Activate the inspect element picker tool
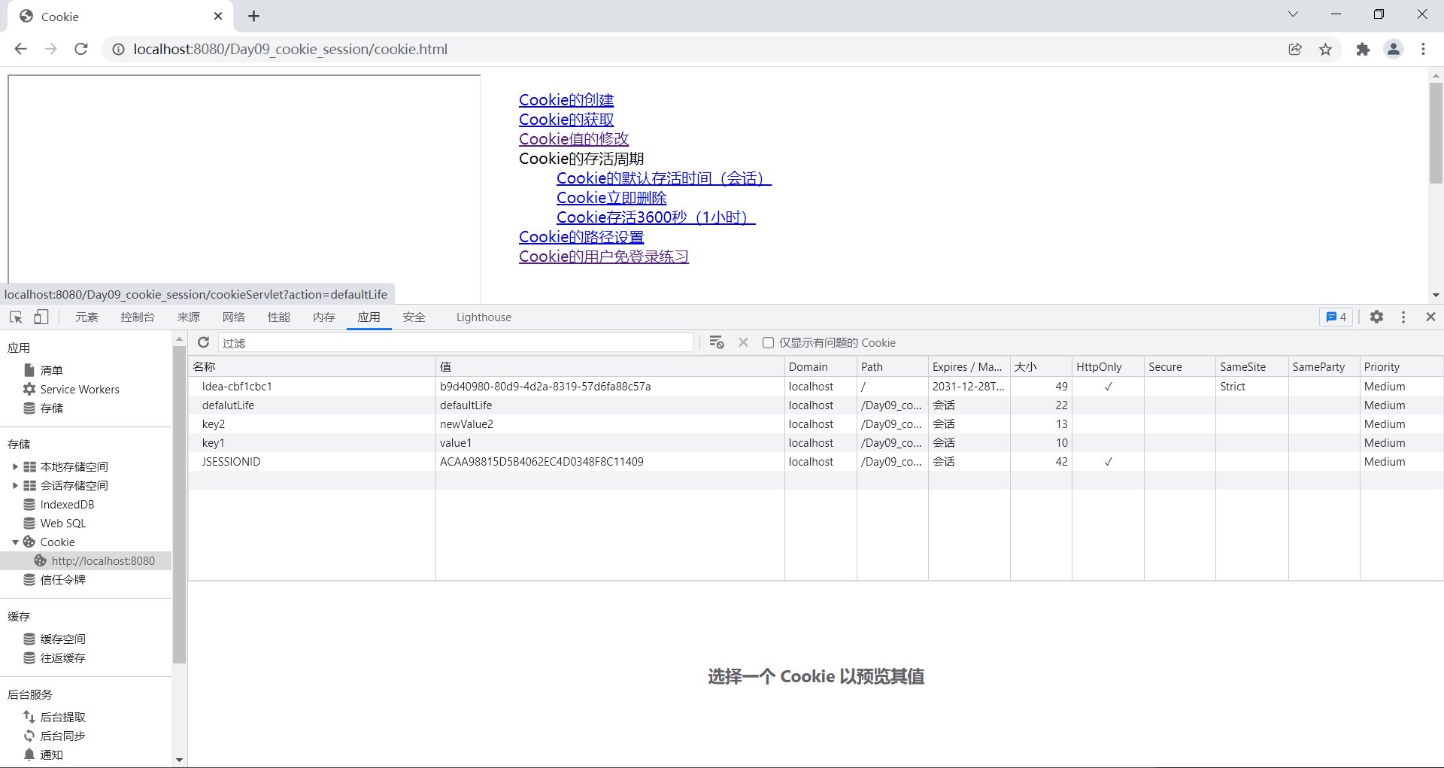 click(16, 317)
